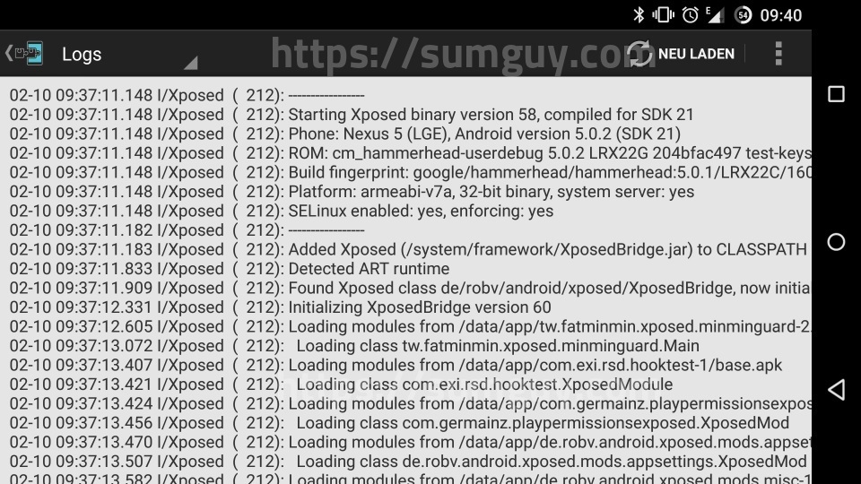The width and height of the screenshot is (861, 484).
Task: Select the 'Phone: Nexus 5 (LGE)' log line
Action: pos(344,134)
